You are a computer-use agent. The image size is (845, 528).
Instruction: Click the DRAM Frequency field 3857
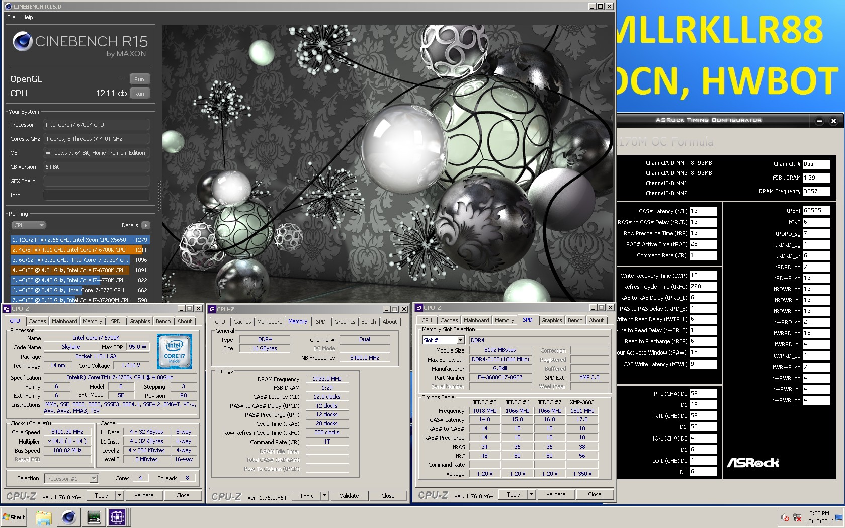pos(816,192)
